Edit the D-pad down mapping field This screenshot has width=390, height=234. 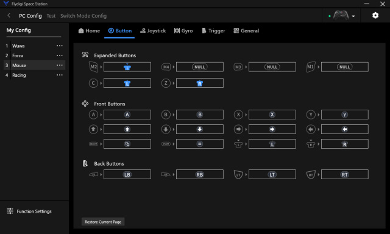(x=200, y=129)
